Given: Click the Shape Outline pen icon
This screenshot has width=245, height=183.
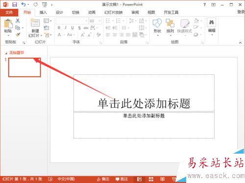Looking at the screenshot, I should [196, 27].
